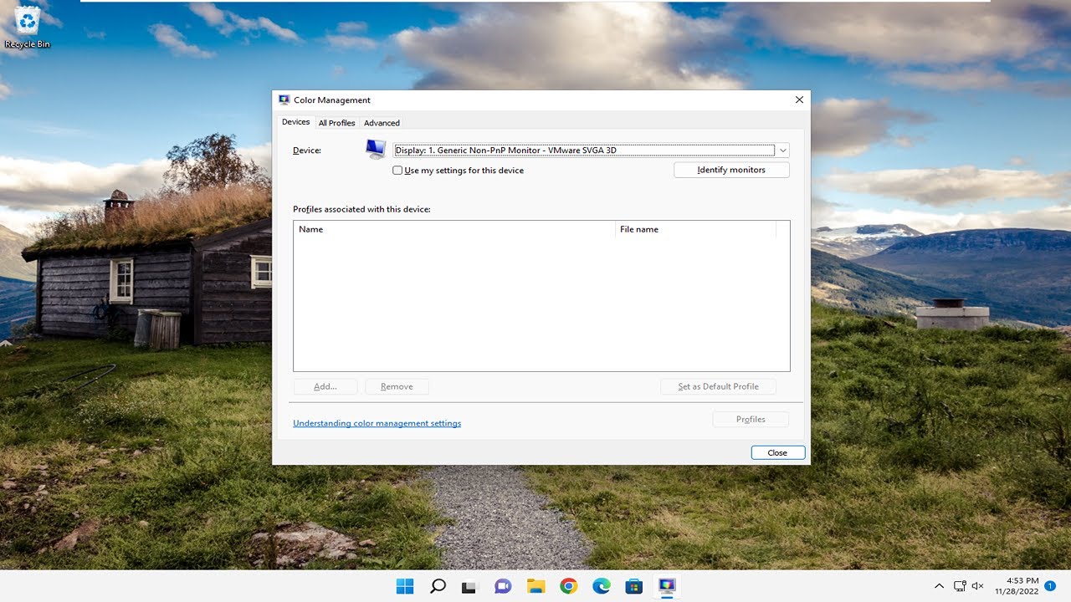This screenshot has width=1071, height=602.
Task: Click the Close button at the dialog bottom
Action: pyautogui.click(x=777, y=452)
